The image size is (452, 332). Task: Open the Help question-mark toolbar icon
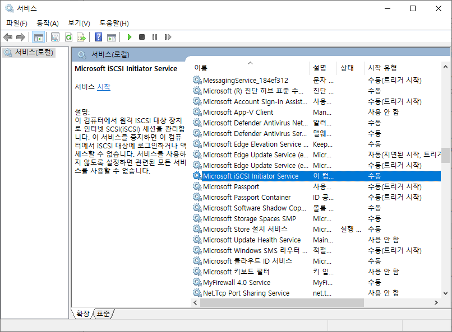(x=98, y=37)
